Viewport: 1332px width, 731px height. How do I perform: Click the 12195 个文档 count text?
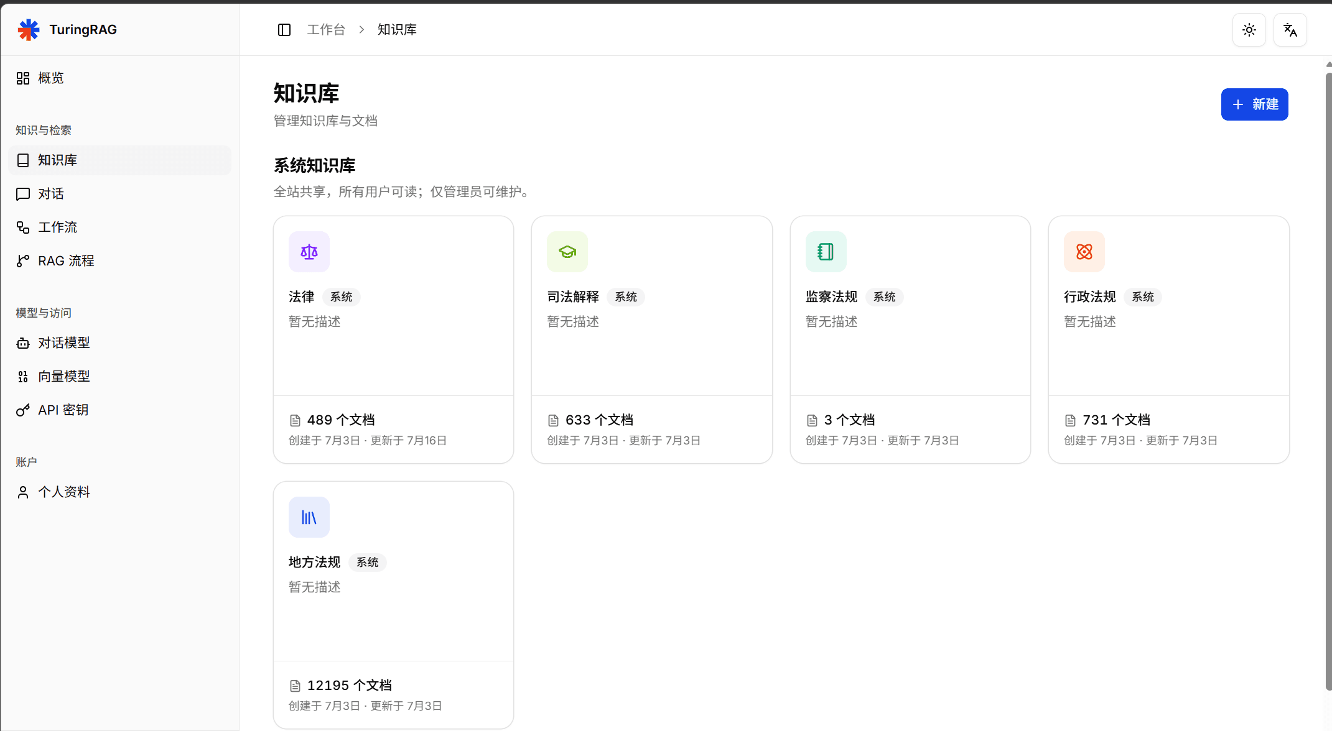point(350,686)
